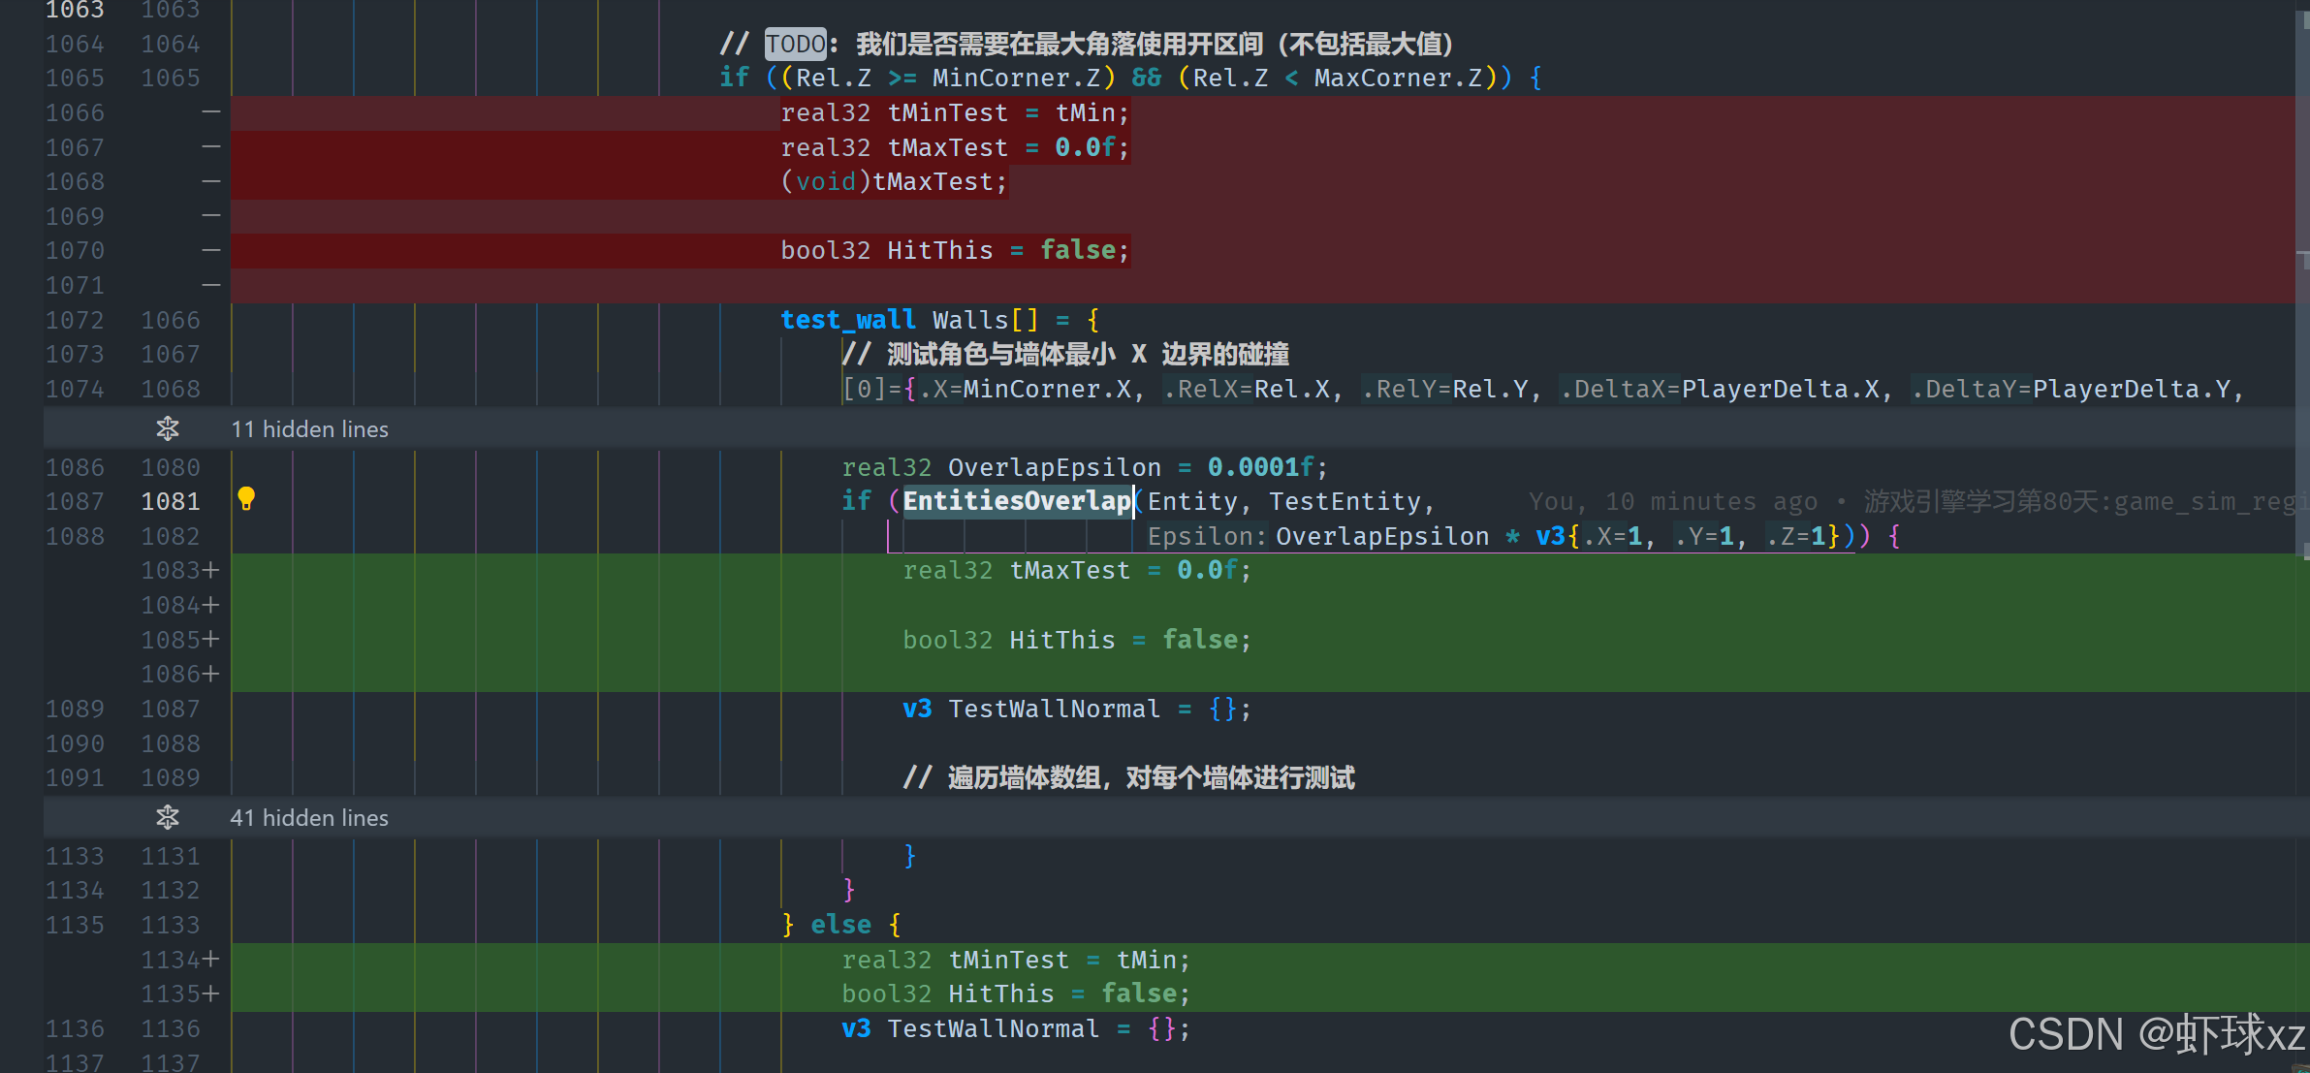Expand the 41 hidden lines fold icon

(x=168, y=817)
